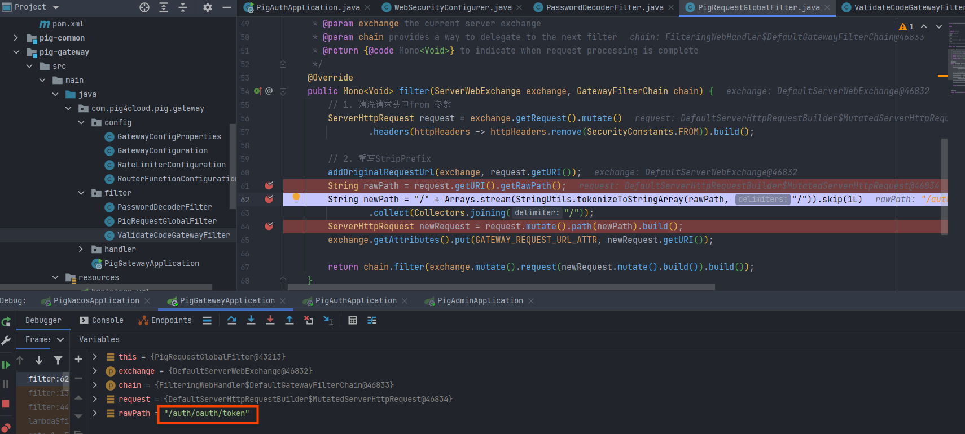The image size is (965, 434).
Task: Toggle breakpoint on line 61
Action: coord(269,185)
